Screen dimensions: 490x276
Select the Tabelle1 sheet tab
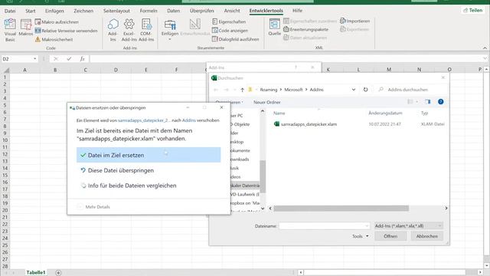tap(36, 272)
